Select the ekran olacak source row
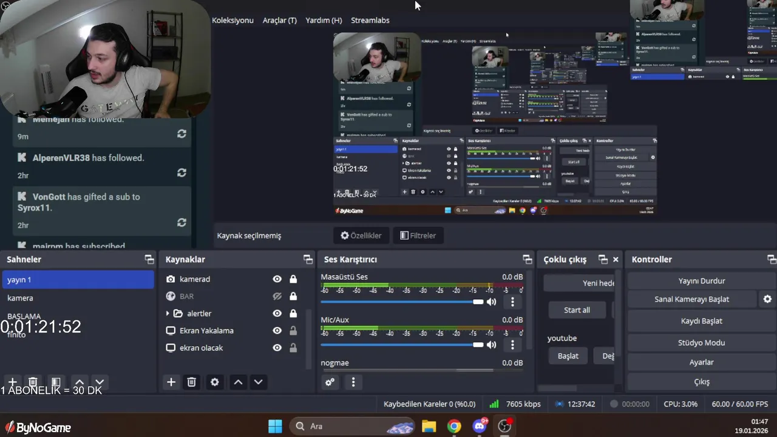This screenshot has width=777, height=437. pos(201,348)
